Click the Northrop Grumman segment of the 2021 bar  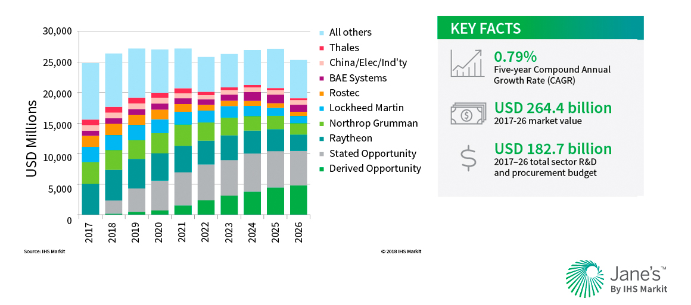182,135
